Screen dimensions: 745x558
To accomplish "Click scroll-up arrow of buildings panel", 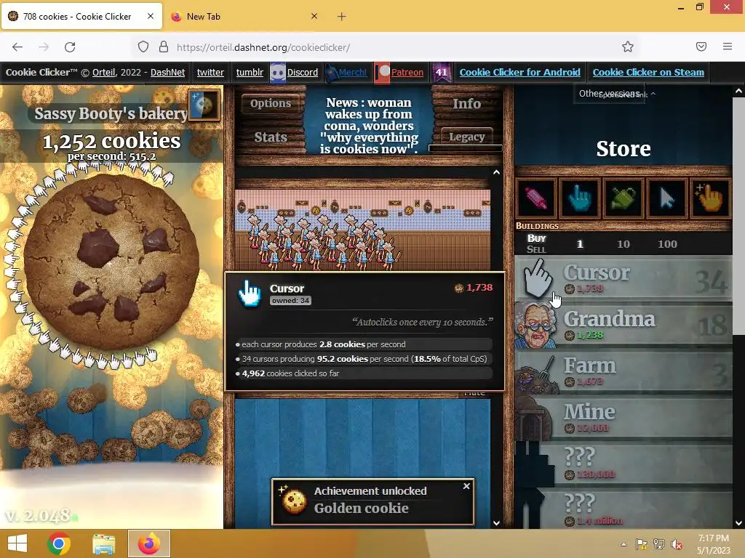I will (496, 172).
